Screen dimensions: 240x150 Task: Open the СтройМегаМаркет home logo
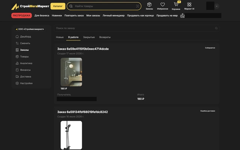pos(30,6)
